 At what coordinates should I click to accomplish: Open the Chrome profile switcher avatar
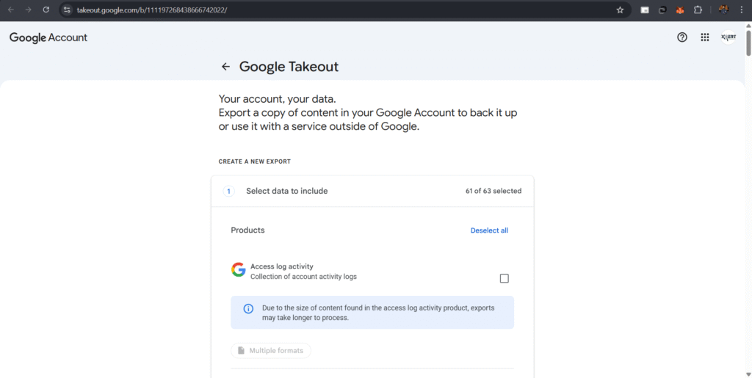pos(723,10)
